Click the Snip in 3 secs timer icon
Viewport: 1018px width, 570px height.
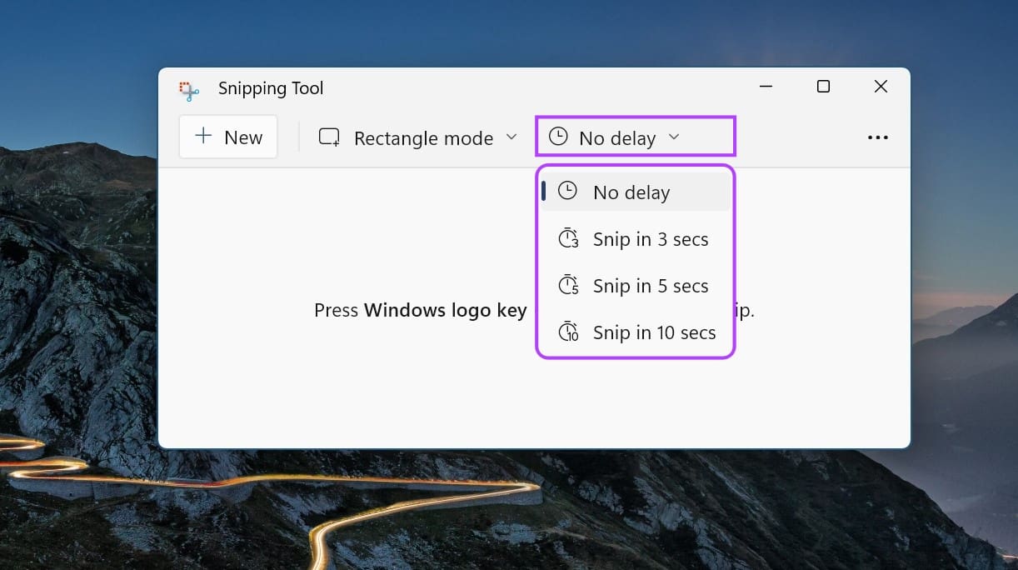click(567, 238)
